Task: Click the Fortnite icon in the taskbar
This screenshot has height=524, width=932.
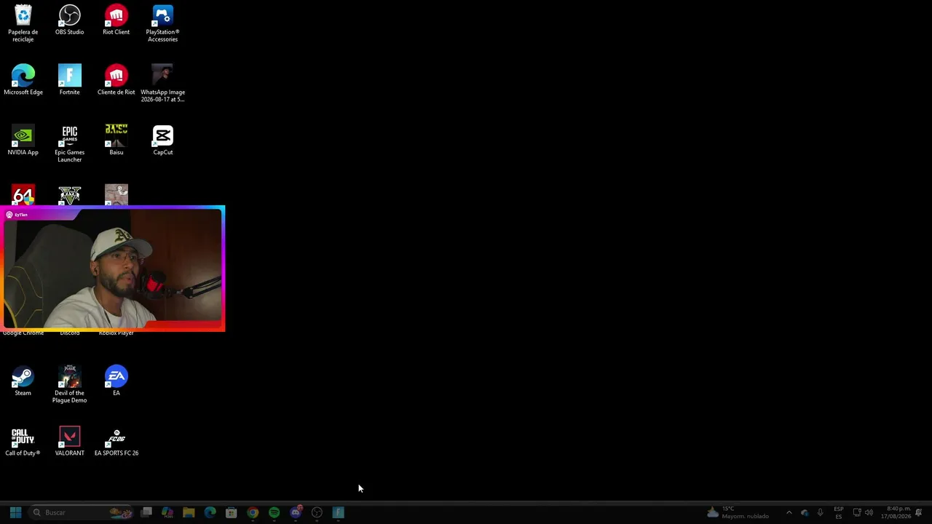Action: point(338,512)
